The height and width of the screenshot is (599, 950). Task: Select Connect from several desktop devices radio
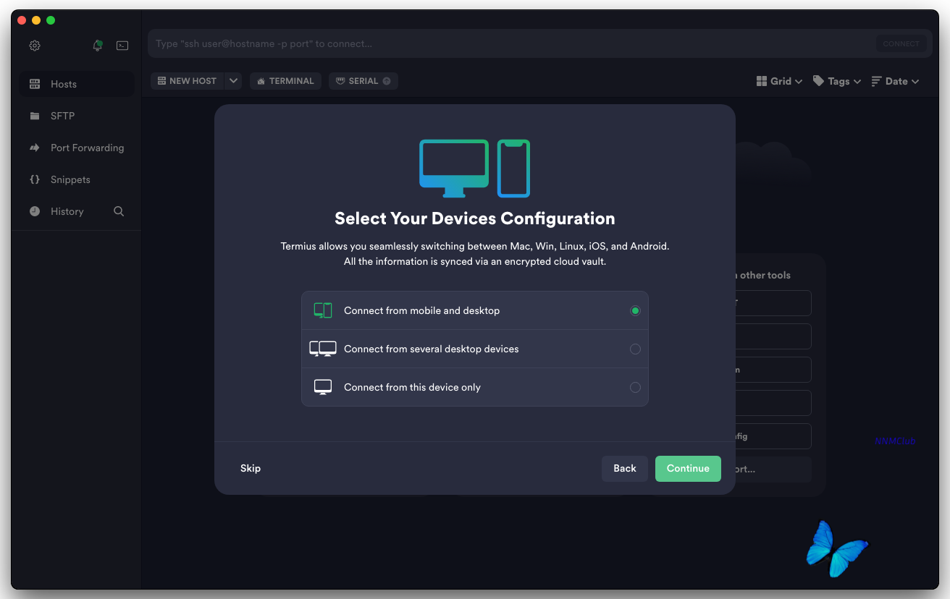point(635,349)
